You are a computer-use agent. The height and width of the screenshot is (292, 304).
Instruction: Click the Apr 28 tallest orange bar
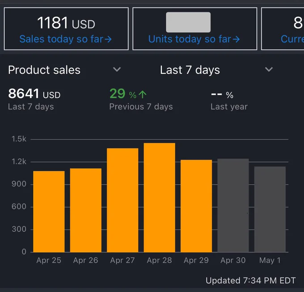(159, 198)
